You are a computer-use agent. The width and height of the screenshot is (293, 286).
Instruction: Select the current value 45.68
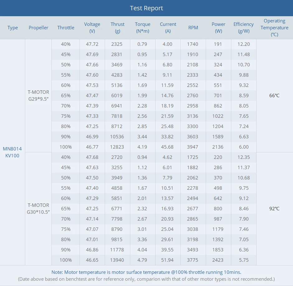coord(167,147)
